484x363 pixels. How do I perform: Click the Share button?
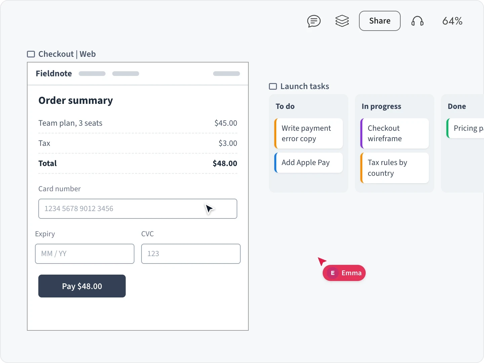tap(380, 21)
